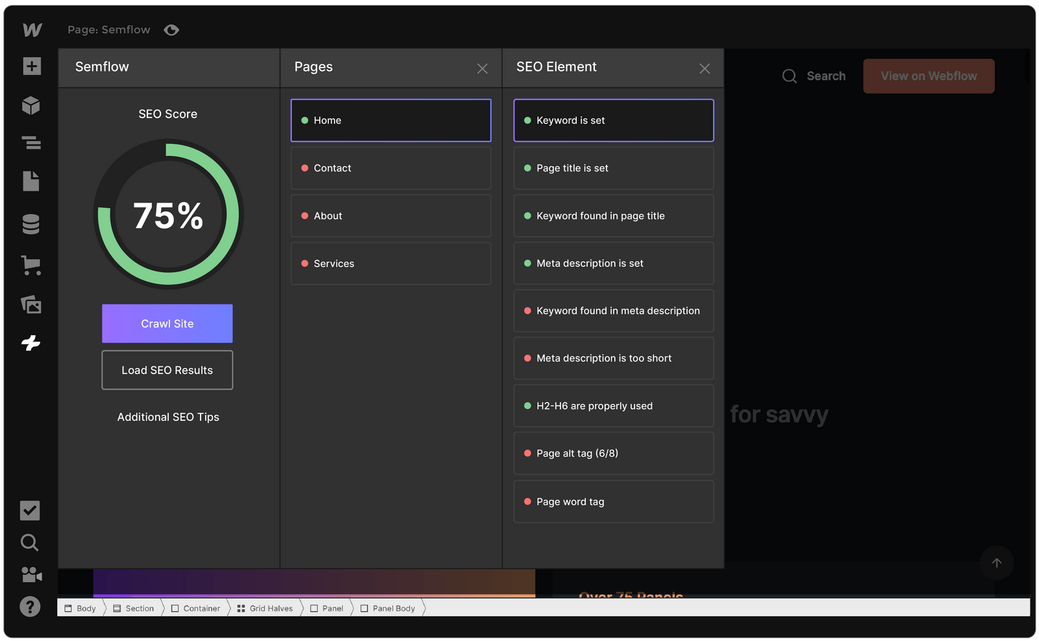Viewport: 1039px width, 641px height.
Task: Open the Find tool magnifier
Action: [x=29, y=542]
